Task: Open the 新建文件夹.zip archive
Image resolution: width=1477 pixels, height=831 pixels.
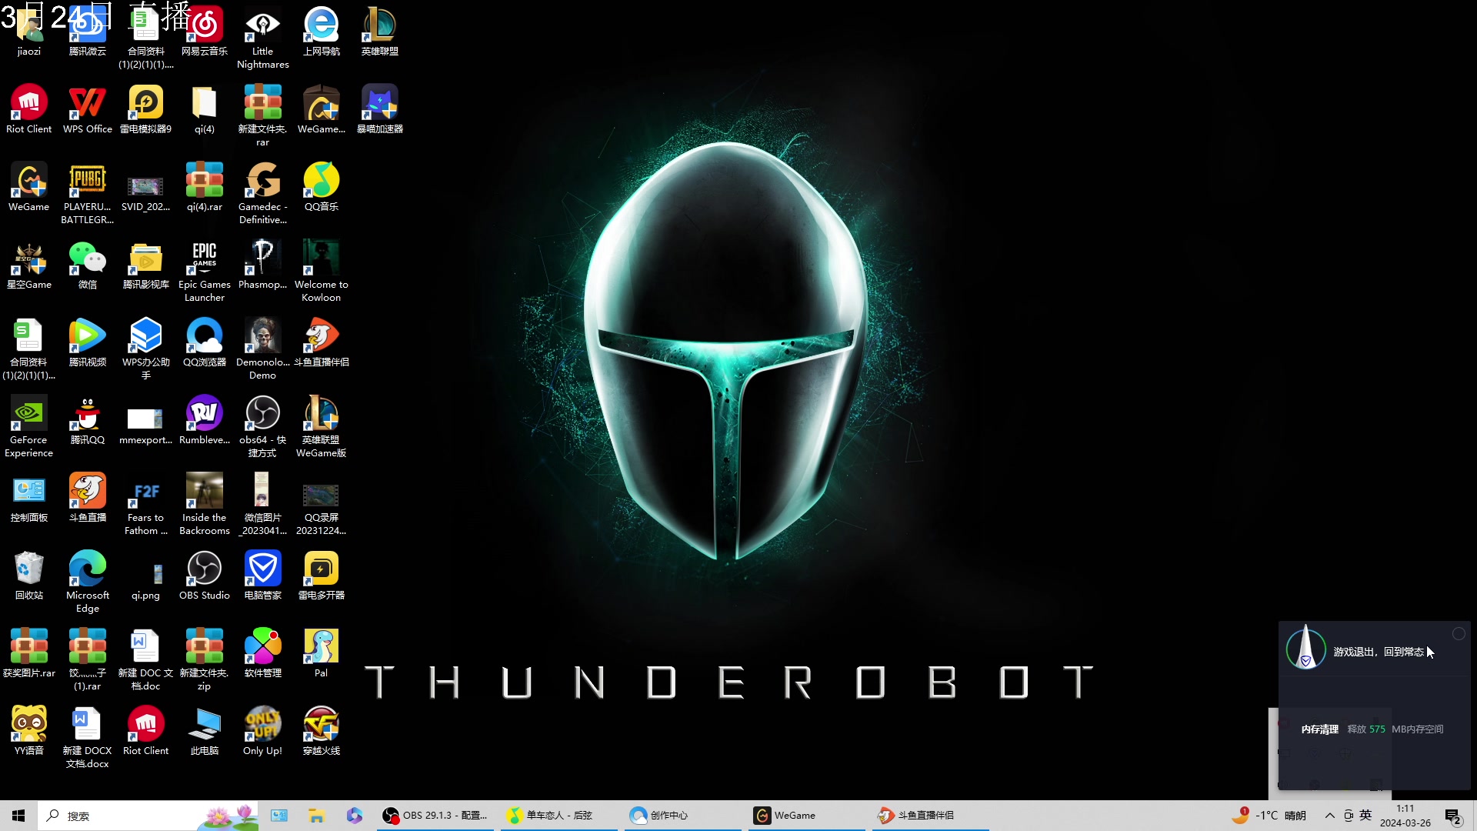Action: (205, 660)
